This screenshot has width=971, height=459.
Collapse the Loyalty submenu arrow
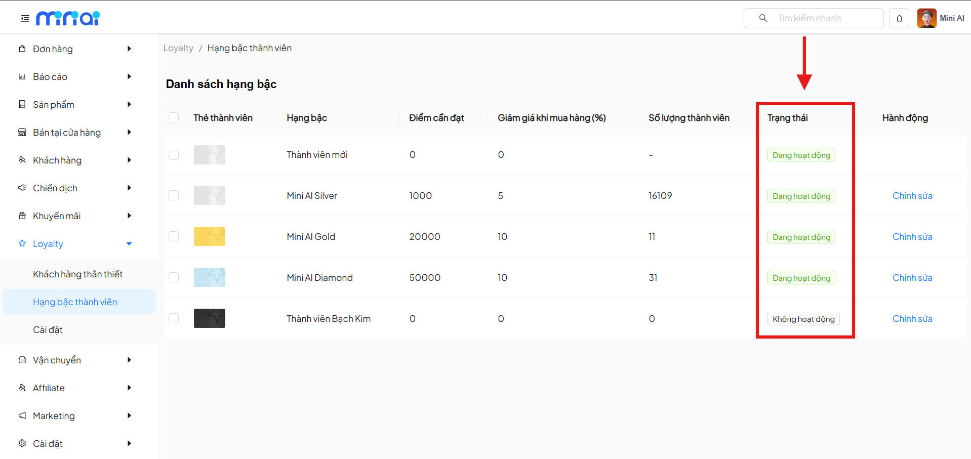[x=129, y=244]
